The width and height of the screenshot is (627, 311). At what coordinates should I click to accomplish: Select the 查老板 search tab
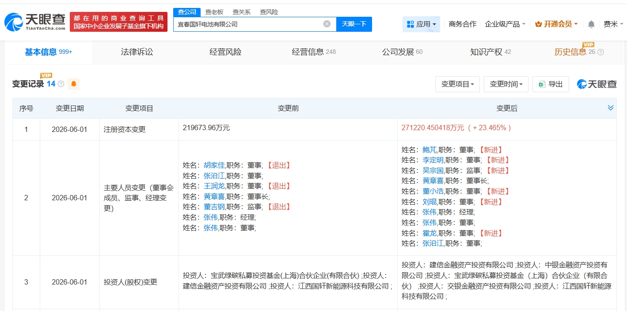pos(214,12)
